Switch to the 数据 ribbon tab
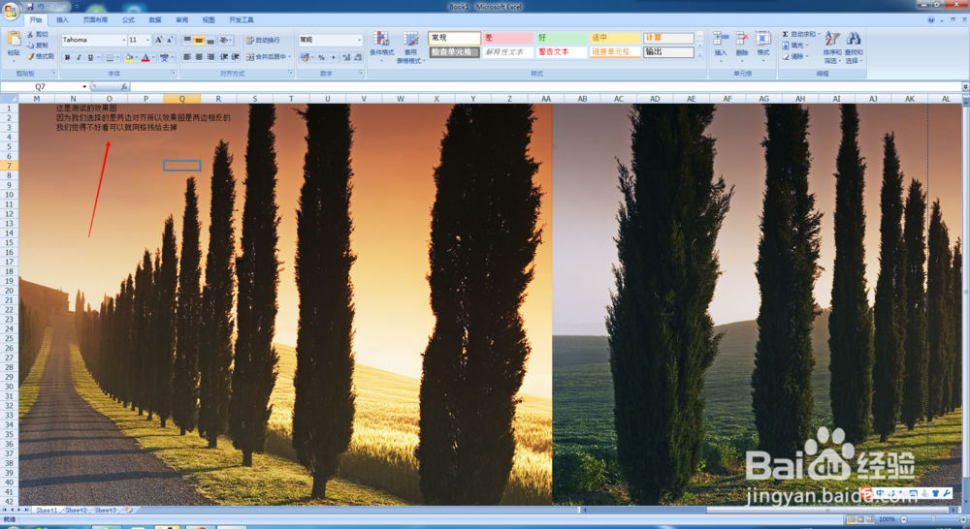 (x=155, y=19)
